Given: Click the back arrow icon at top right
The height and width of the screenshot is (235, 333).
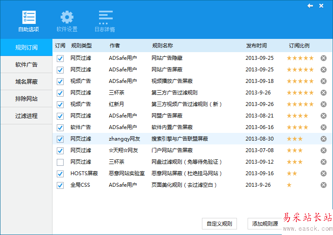Looking at the screenshot, I should pos(310,6).
